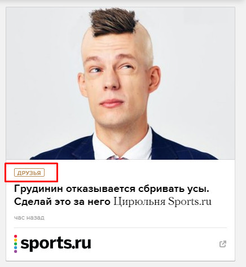This screenshot has width=246, height=267.
Task: Click the purple dot in sports.ru logo
Action: pyautogui.click(x=15, y=251)
